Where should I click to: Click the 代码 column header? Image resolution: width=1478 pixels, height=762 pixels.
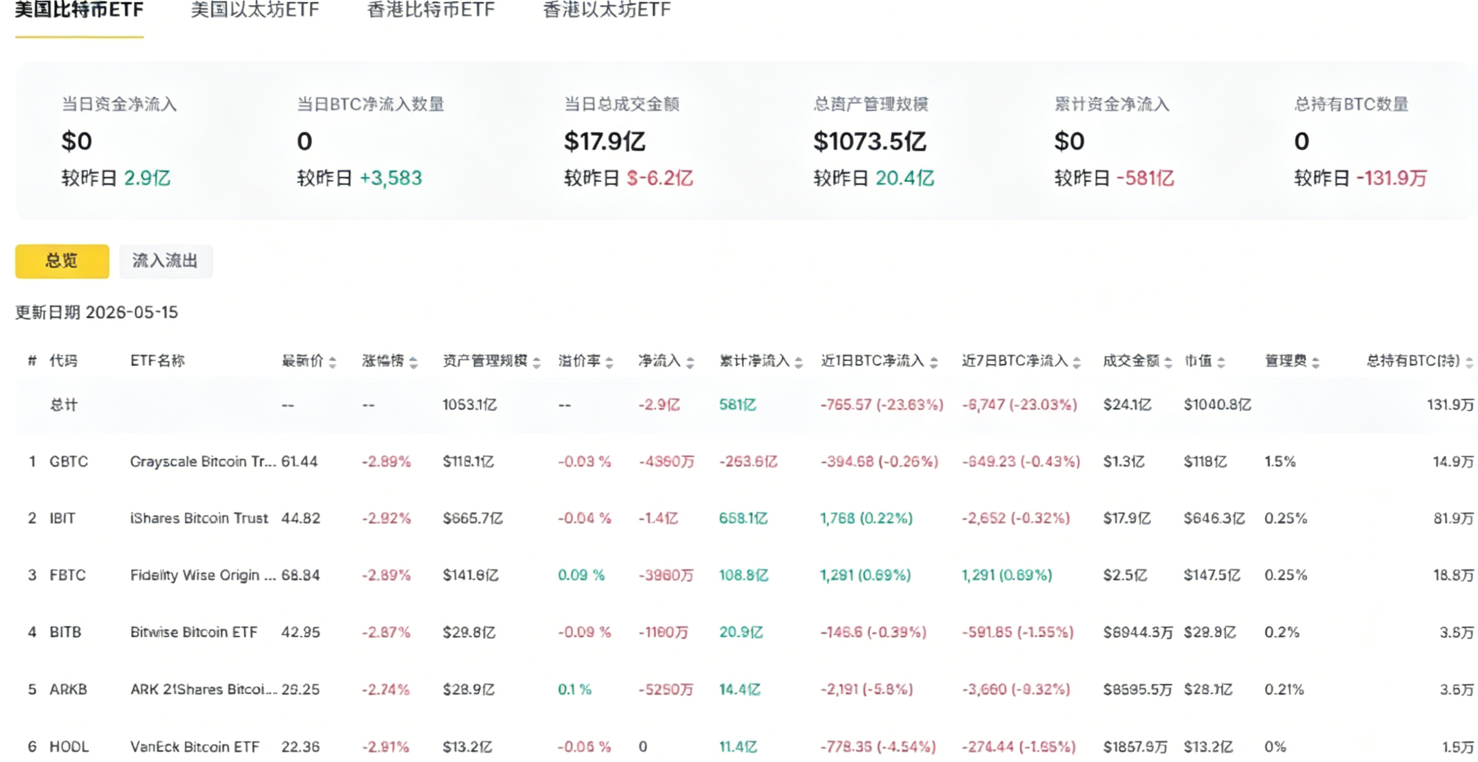click(63, 361)
